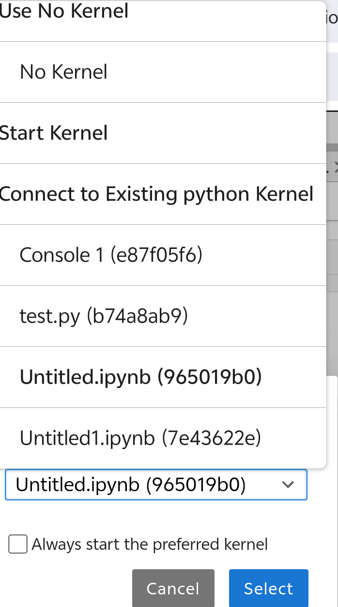Click the truncated tab title beside the X icon
This screenshot has height=607, width=338.
(329, 168)
